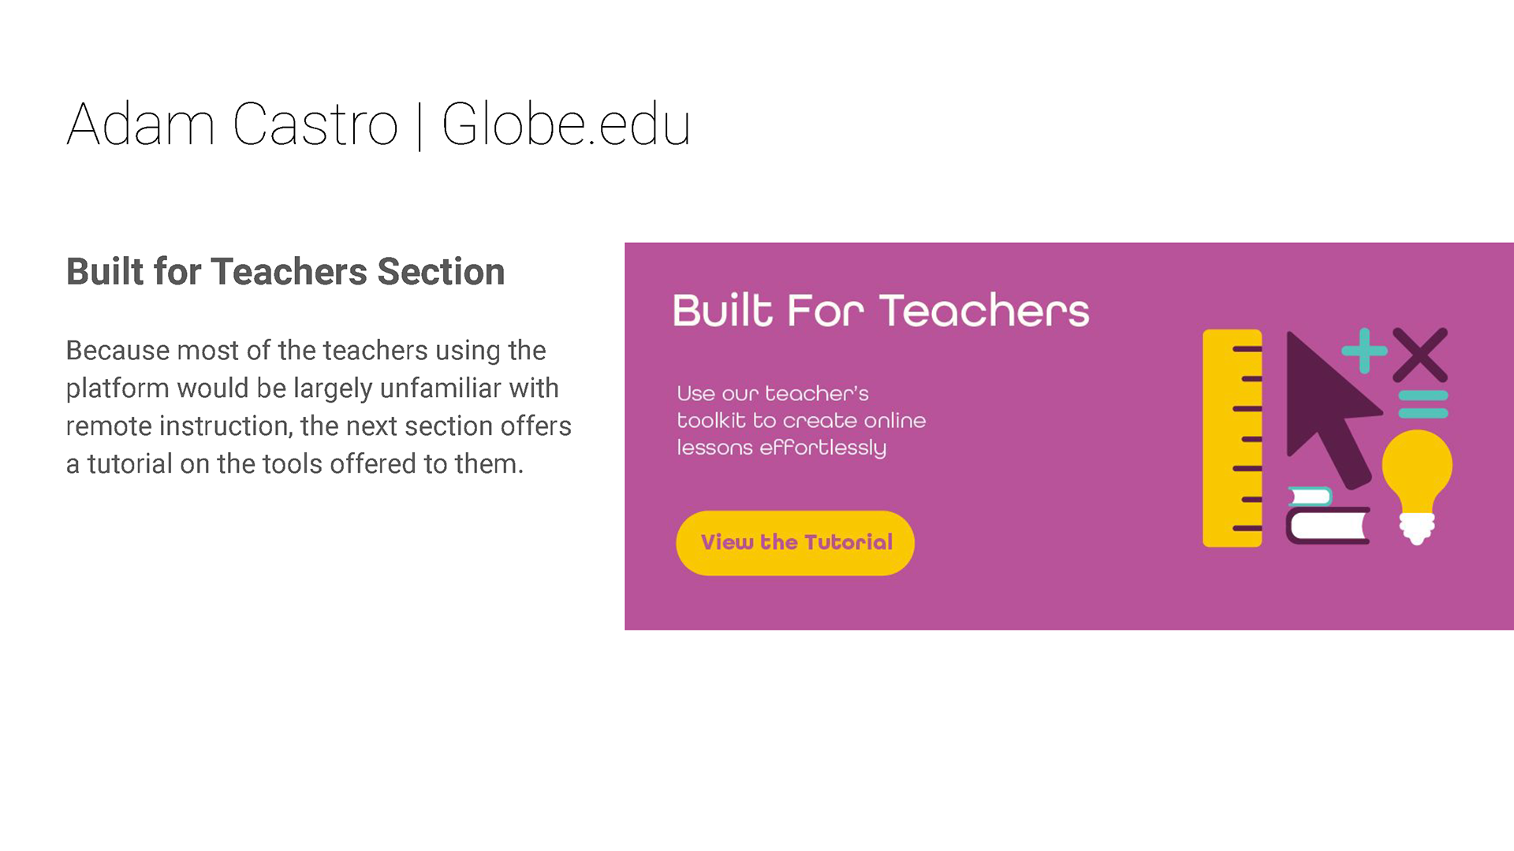Image resolution: width=1514 pixels, height=851 pixels.
Task: Select the small teal book icon
Action: (x=1310, y=496)
